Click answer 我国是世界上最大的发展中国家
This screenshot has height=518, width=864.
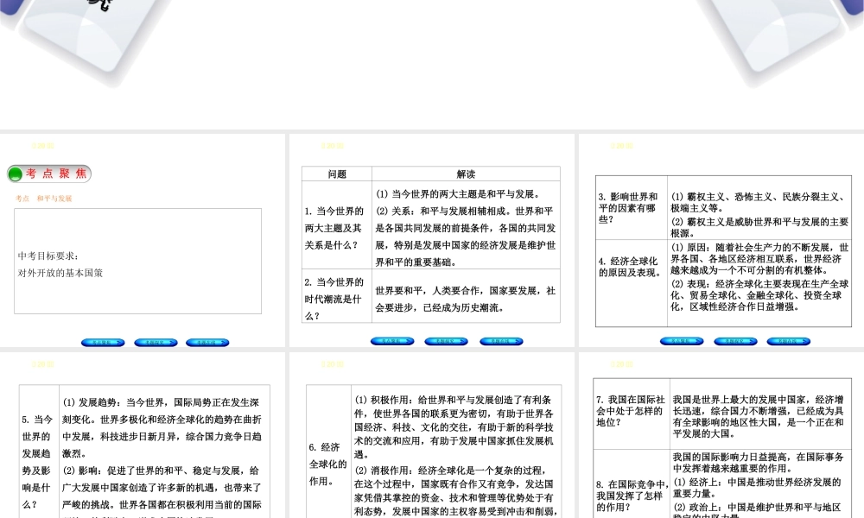click(x=758, y=417)
